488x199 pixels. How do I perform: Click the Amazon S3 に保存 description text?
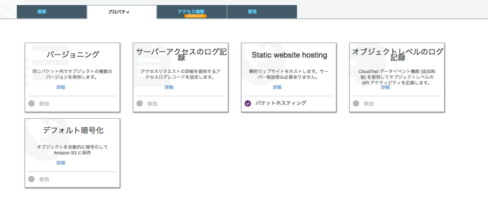(x=72, y=150)
